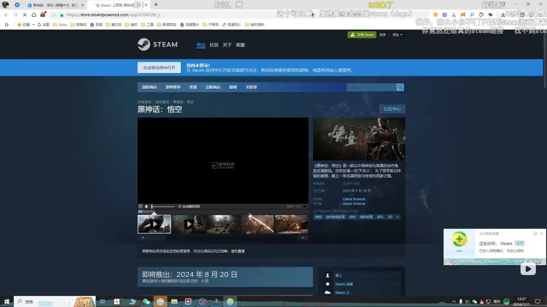Click the 社区中心 button
This screenshot has width=547, height=307.
[x=392, y=109]
